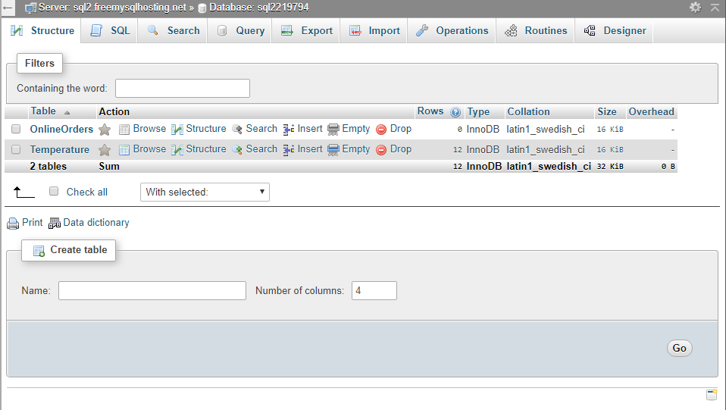
Task: Open the Temperature table link
Action: pos(60,149)
